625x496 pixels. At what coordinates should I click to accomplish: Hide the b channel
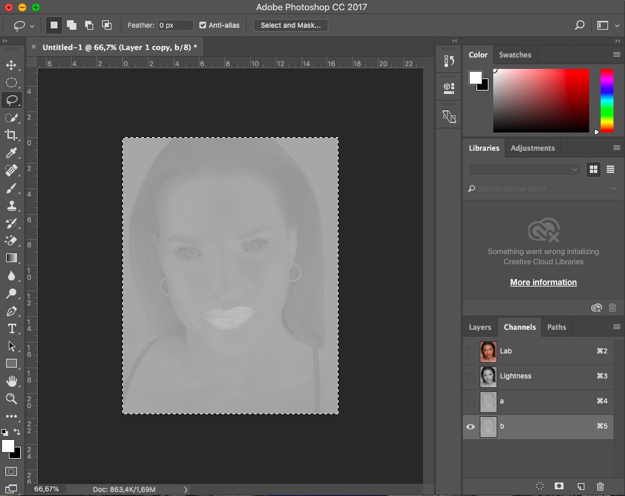pos(471,426)
